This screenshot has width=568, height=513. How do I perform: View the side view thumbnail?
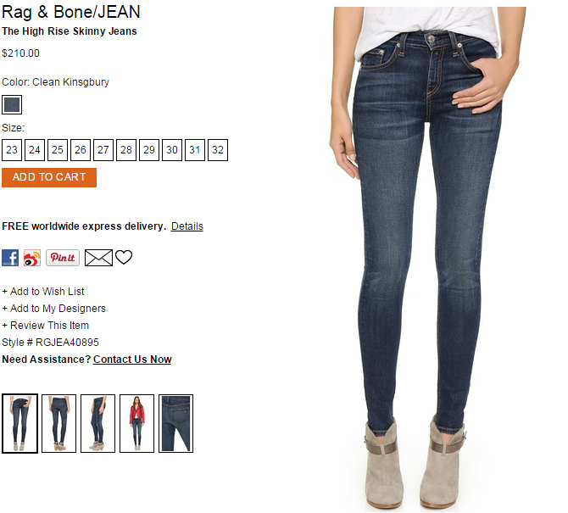pyautogui.click(x=97, y=423)
